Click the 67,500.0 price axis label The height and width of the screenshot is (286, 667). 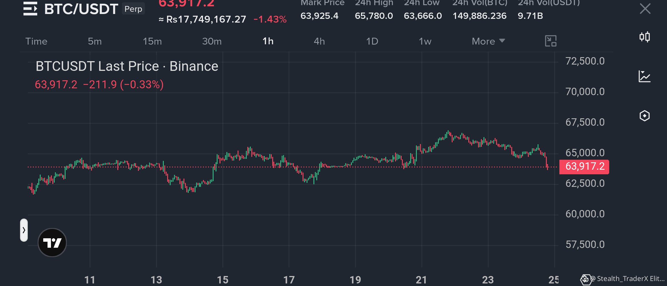point(585,122)
